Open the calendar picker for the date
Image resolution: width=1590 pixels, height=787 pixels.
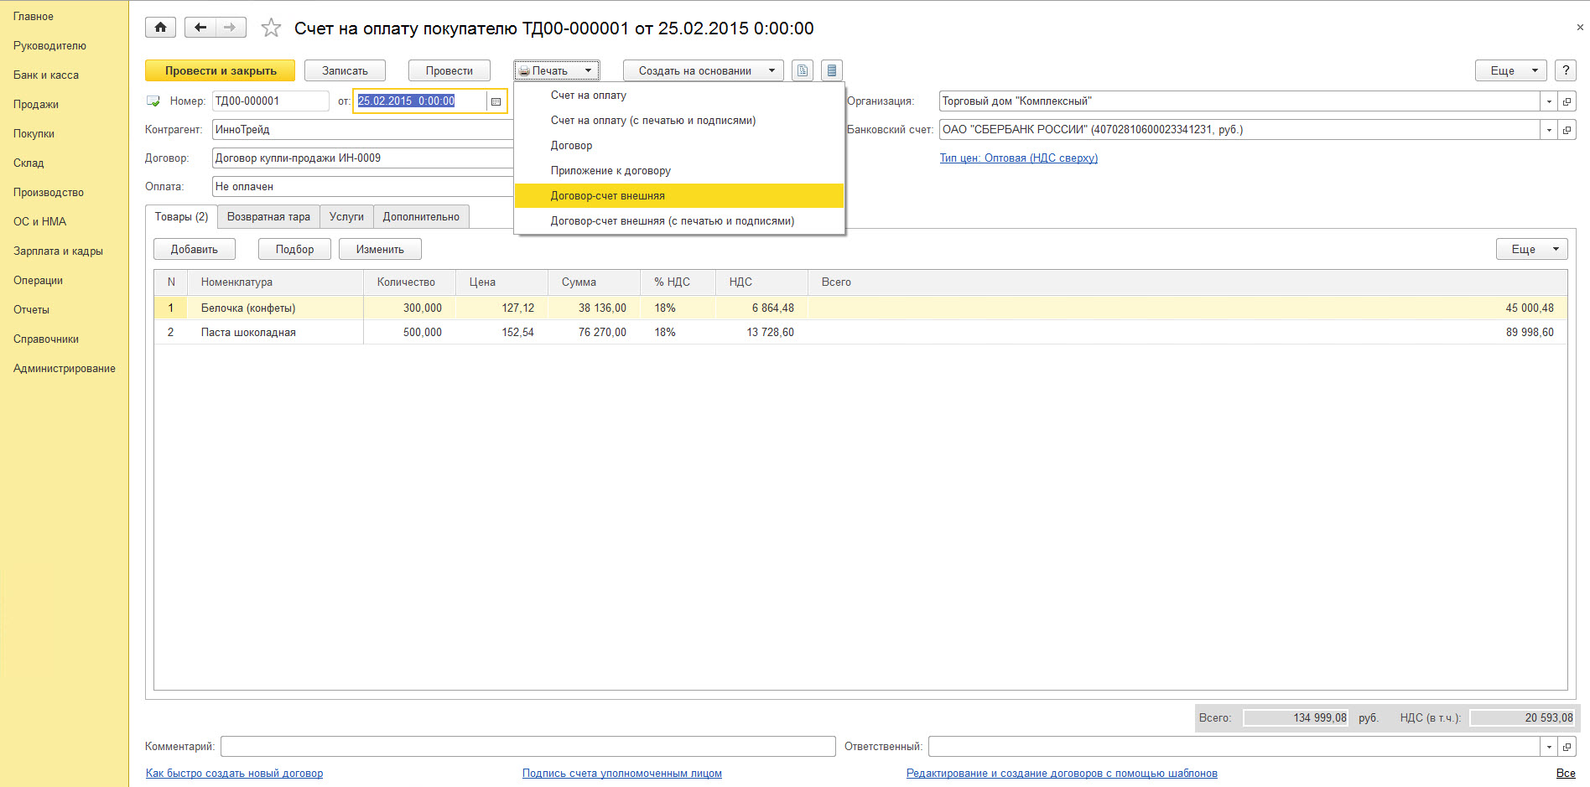tap(496, 101)
